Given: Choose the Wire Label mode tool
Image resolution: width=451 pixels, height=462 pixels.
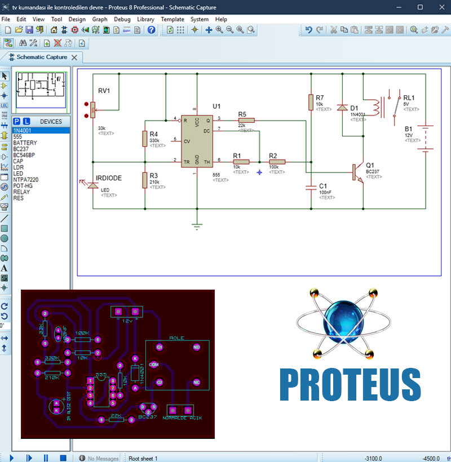Looking at the screenshot, I should (5, 105).
